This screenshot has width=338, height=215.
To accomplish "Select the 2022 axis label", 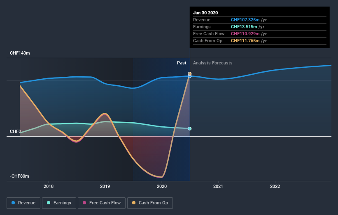I will (275, 186).
